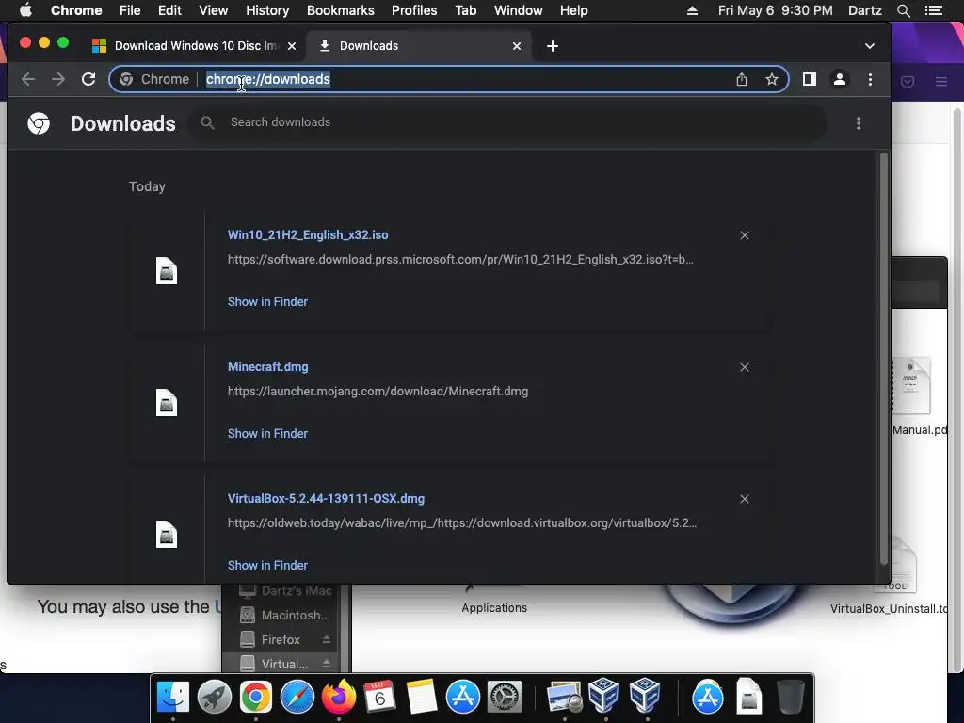Open Chrome's three-dot main menu

[870, 79]
